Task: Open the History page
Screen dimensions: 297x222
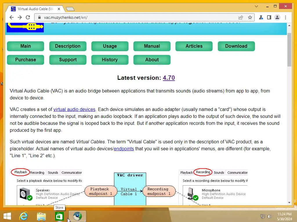Action: point(110,60)
